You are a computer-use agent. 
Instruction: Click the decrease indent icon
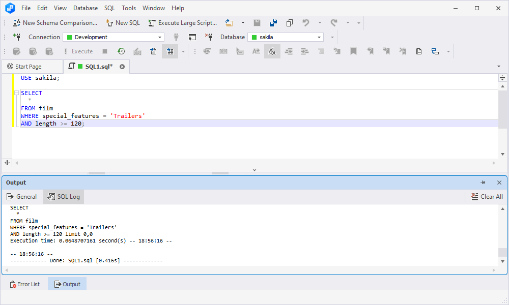(x=289, y=51)
